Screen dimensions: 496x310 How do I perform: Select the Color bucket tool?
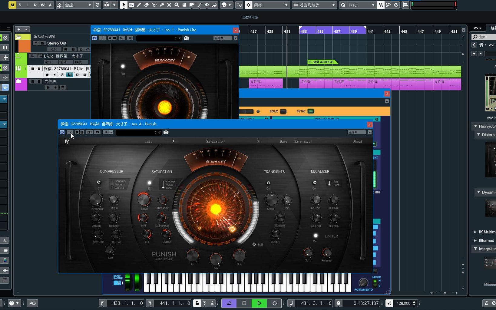(215, 5)
